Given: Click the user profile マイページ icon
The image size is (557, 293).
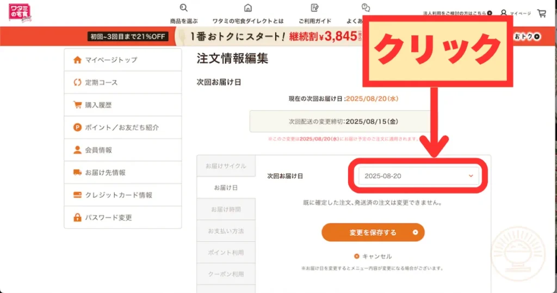Looking at the screenshot, I should tap(504, 13).
